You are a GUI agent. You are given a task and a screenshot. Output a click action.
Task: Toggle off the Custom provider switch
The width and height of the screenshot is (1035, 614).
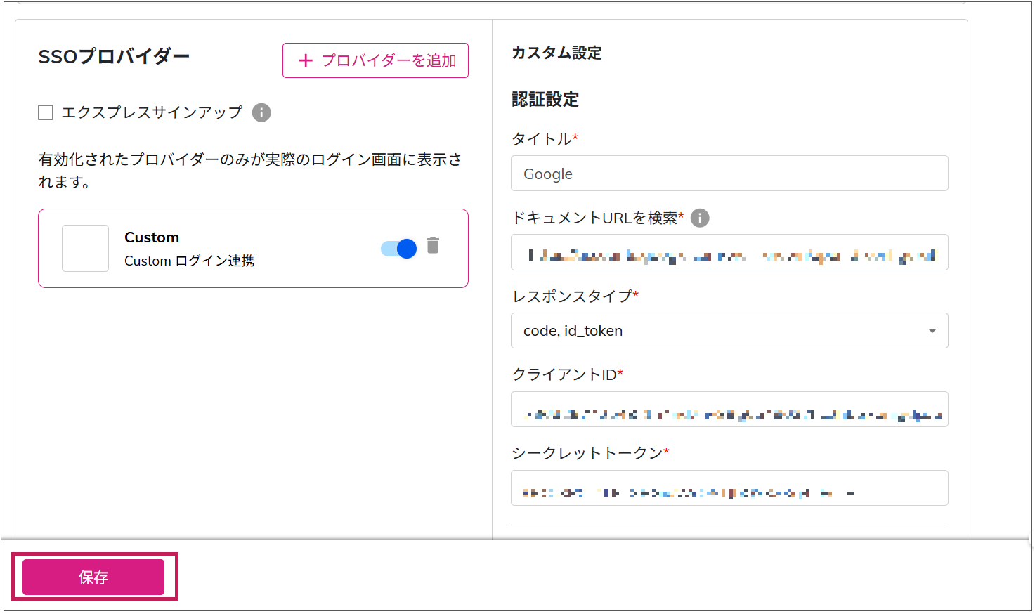tap(398, 248)
